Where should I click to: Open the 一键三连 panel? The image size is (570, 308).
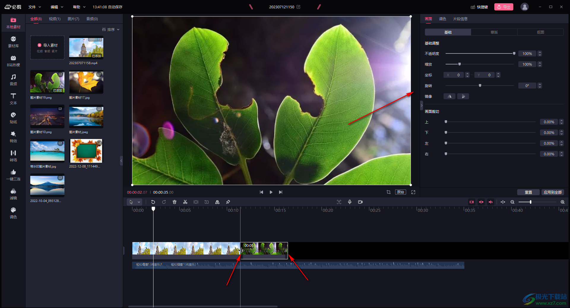point(13,175)
